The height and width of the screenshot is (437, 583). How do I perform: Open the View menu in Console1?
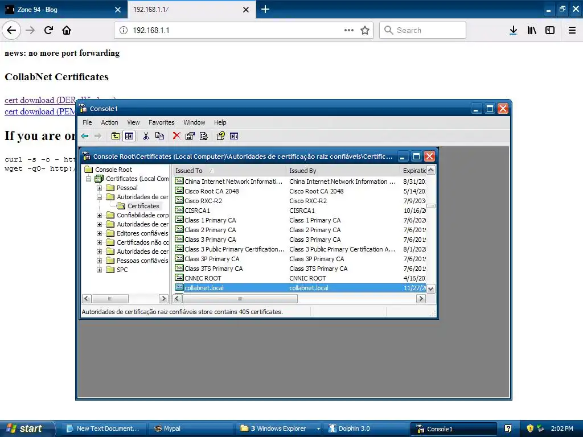(x=133, y=122)
